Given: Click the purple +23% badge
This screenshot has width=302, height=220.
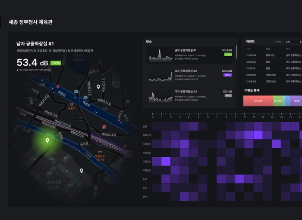Looking at the screenshot, I should (227, 75).
